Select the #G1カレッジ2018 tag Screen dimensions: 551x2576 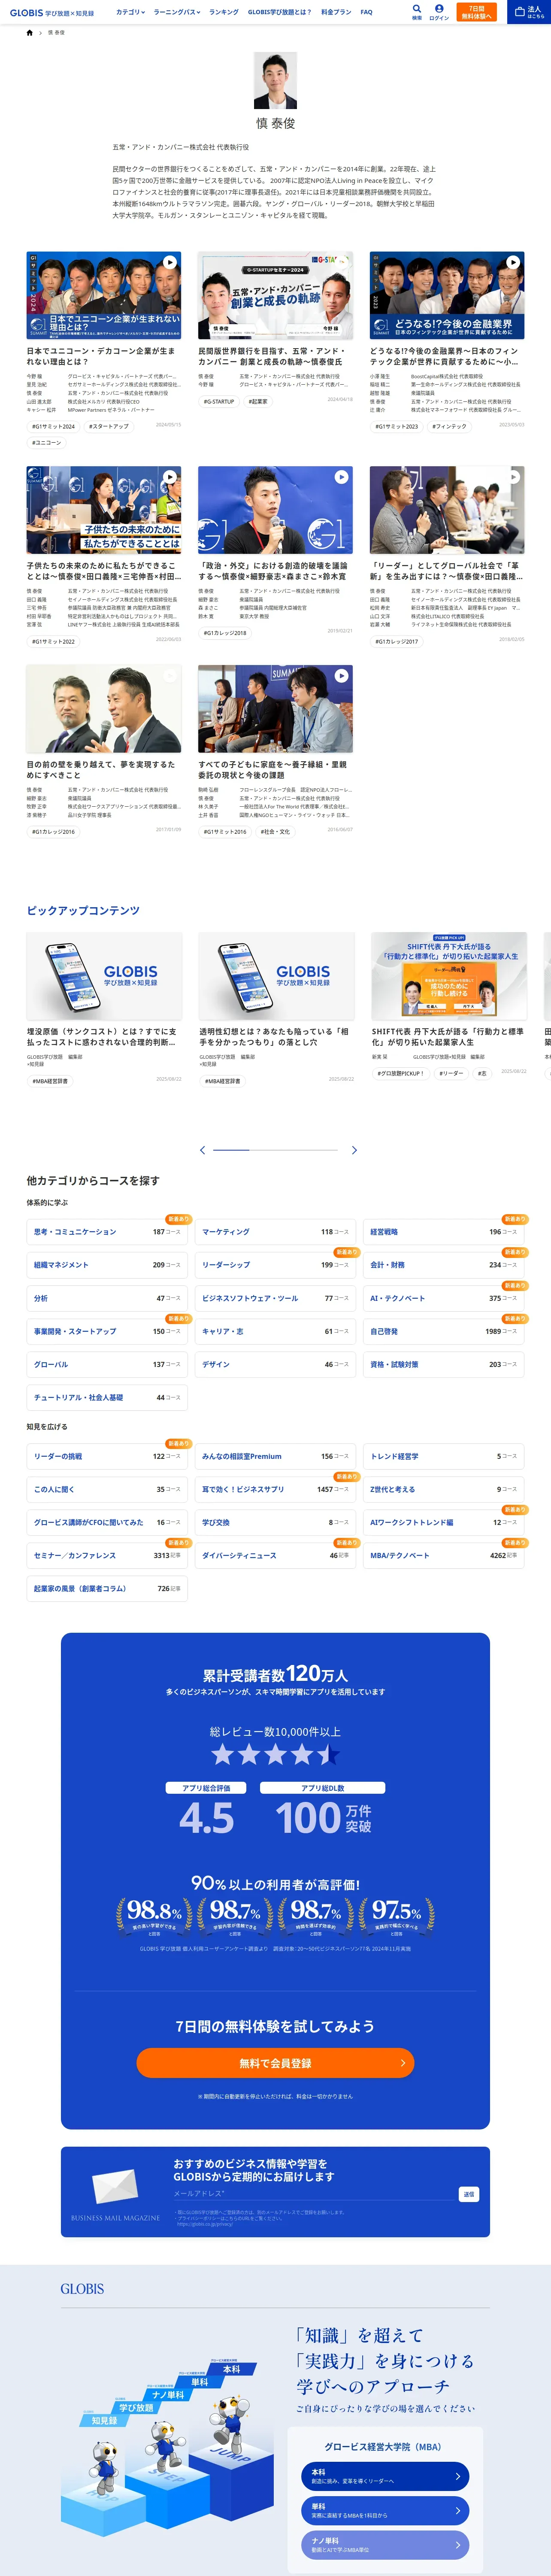coord(225,633)
